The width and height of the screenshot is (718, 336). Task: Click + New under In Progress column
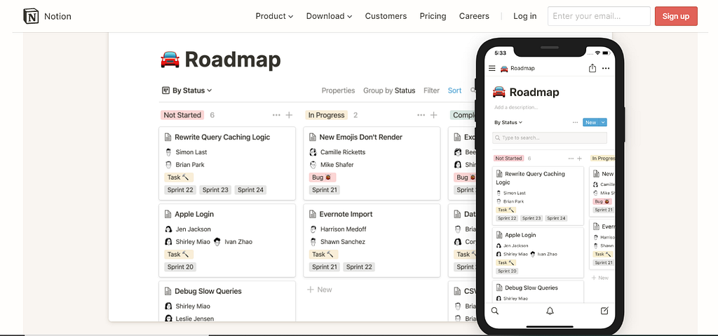pos(319,290)
